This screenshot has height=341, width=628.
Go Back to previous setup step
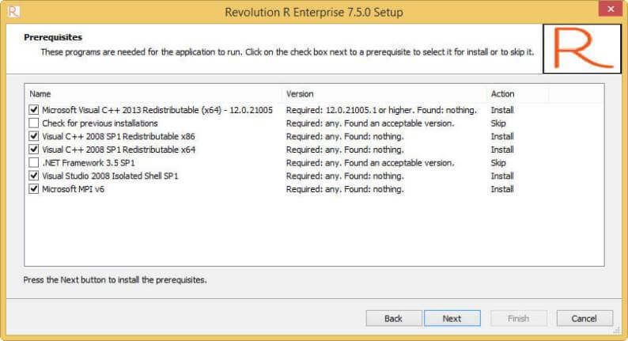(394, 318)
